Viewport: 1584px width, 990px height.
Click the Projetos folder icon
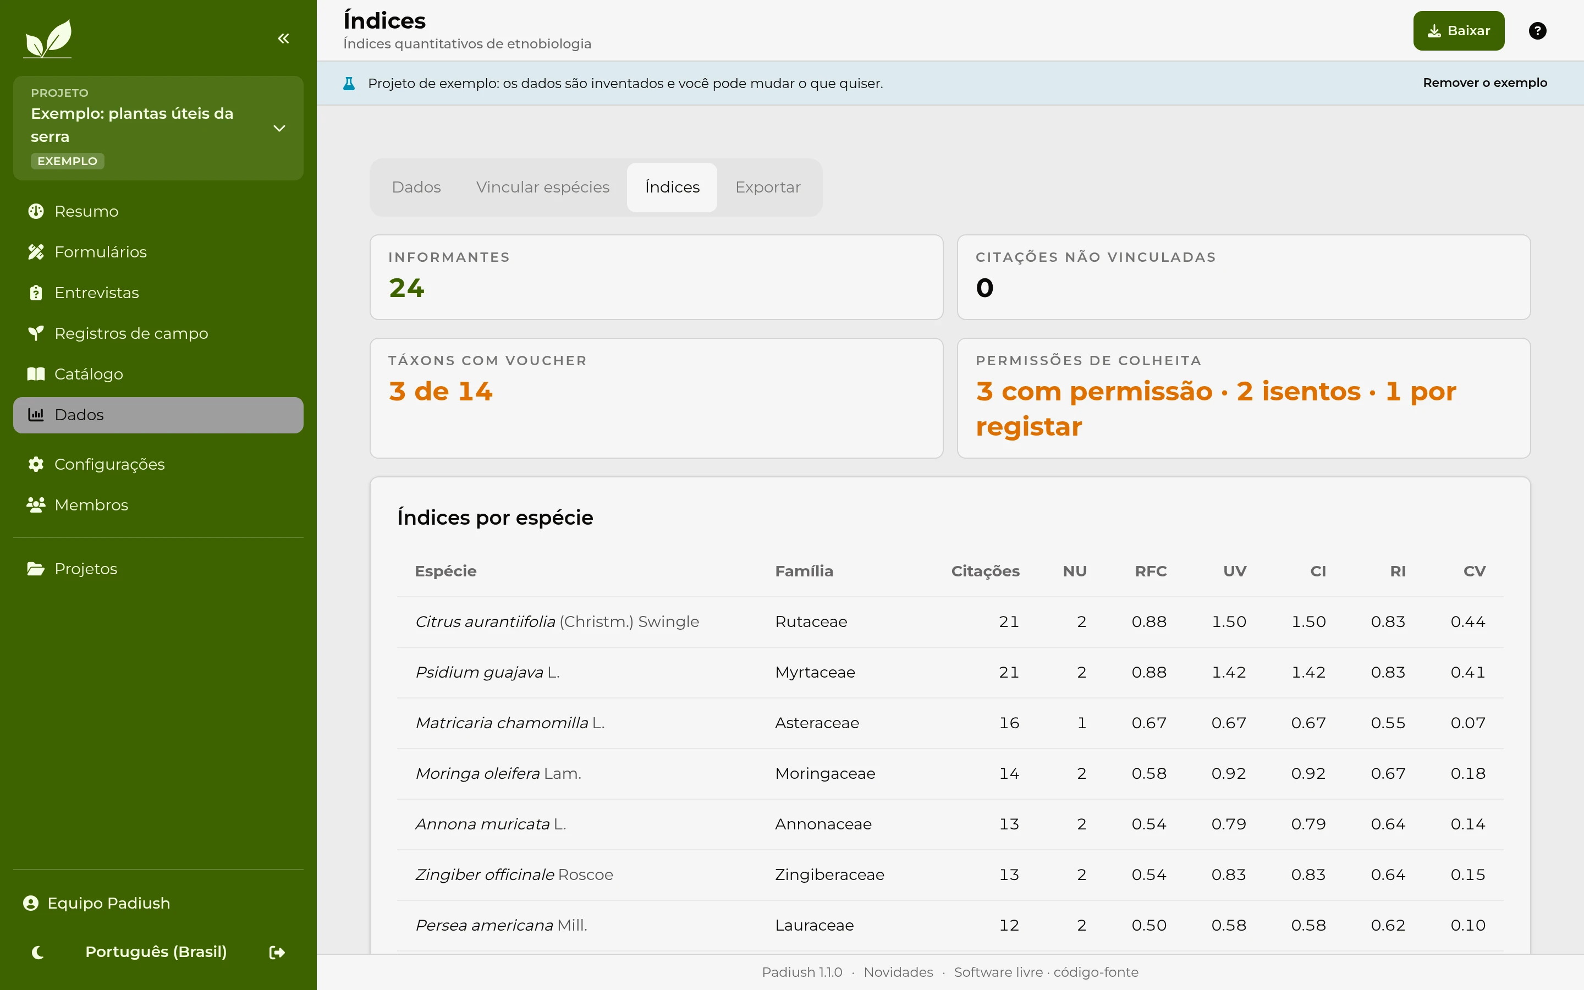pyautogui.click(x=36, y=568)
